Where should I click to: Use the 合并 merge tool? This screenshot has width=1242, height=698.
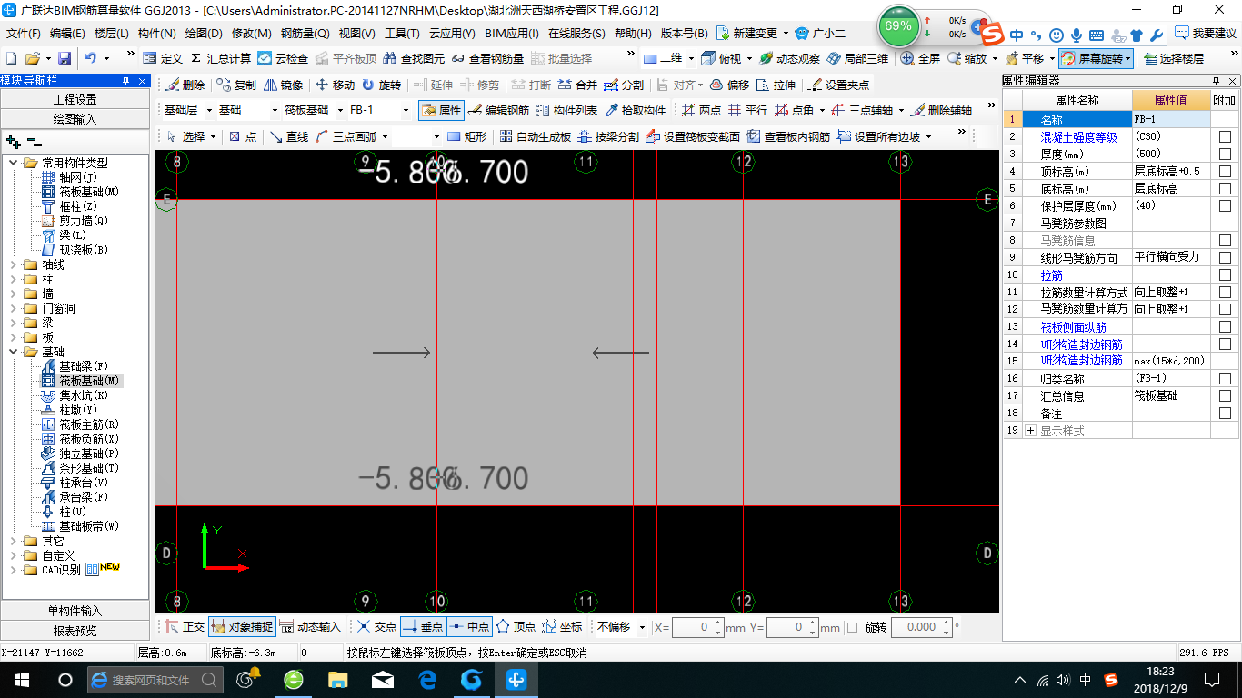pos(577,85)
